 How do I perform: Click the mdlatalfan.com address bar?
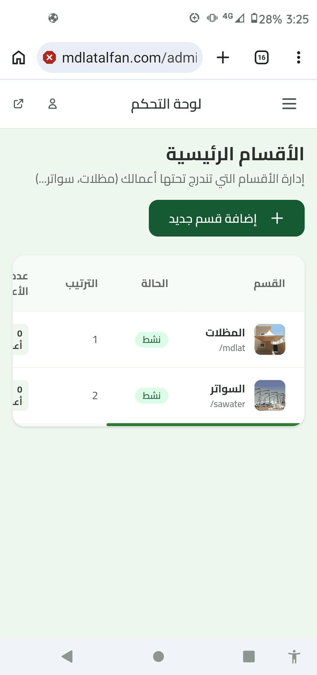tap(120, 58)
